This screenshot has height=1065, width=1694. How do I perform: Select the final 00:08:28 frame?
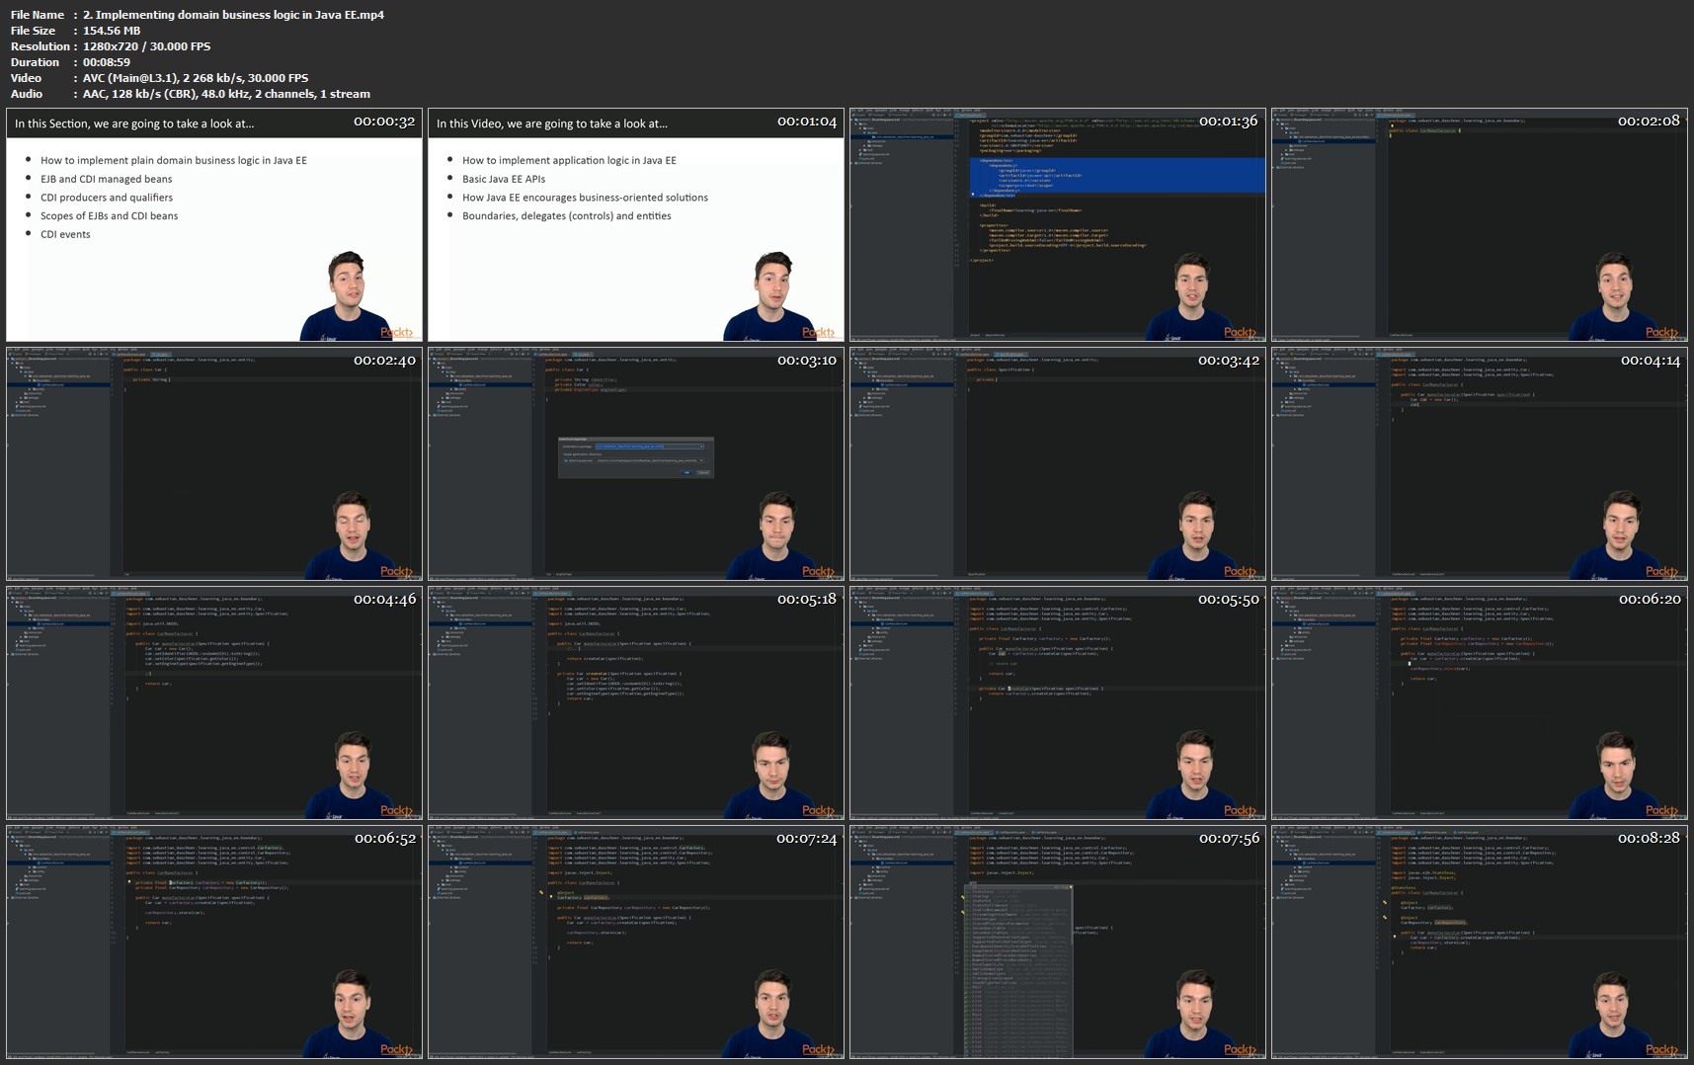click(1480, 942)
